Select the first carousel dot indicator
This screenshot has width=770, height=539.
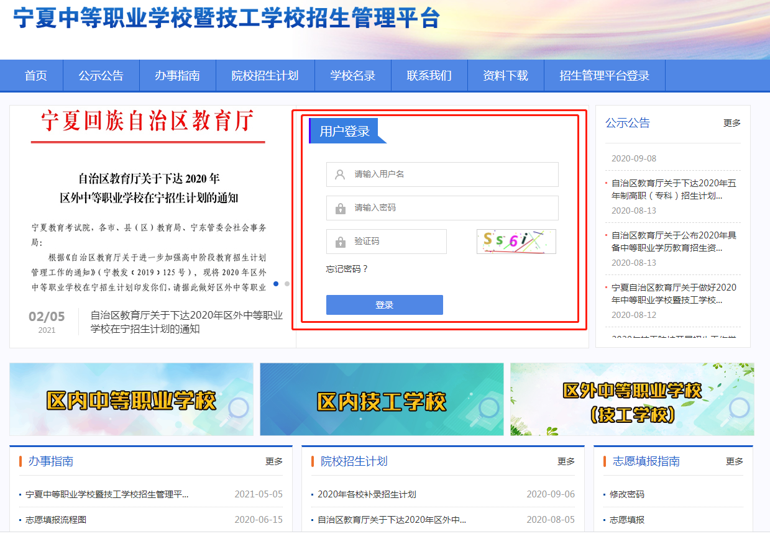276,284
